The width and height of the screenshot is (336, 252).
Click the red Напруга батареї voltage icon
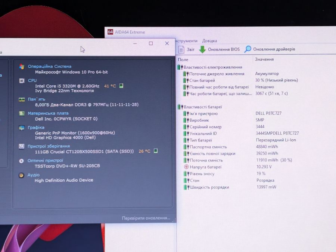point(186,167)
